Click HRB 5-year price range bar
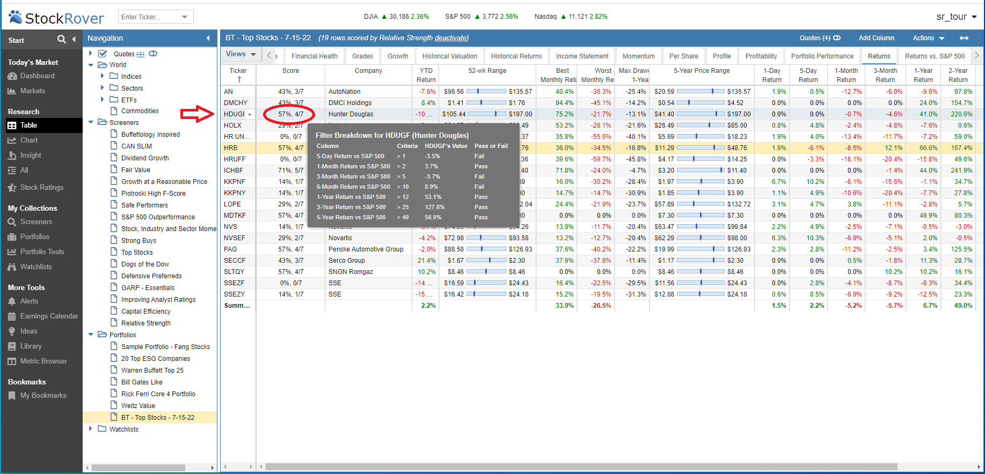This screenshot has width=985, height=474. 701,148
